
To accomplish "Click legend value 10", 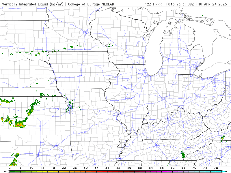I will pos(31,168).
